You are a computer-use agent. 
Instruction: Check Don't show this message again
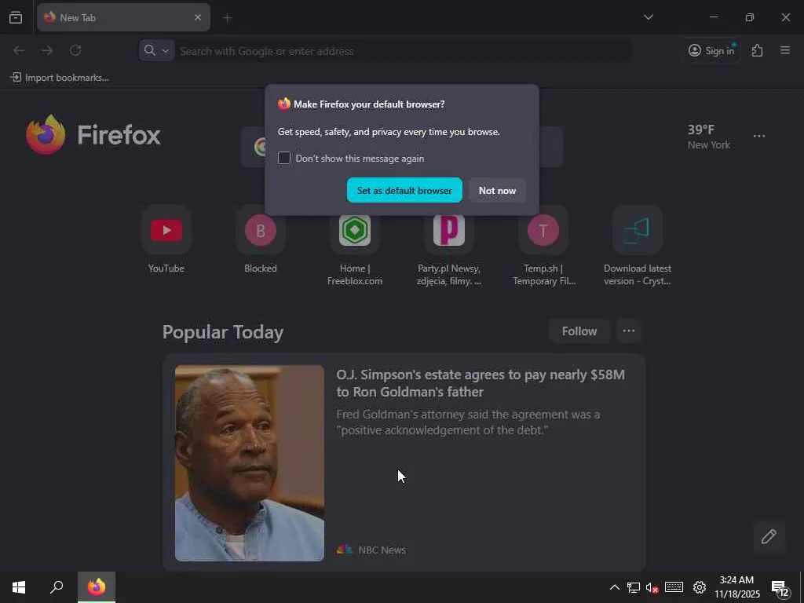(284, 158)
